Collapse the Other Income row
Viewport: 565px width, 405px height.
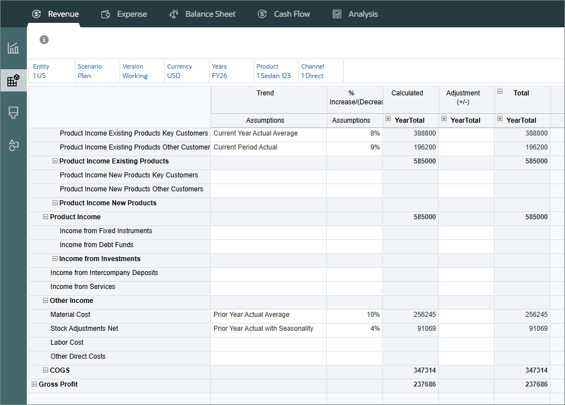click(x=45, y=300)
